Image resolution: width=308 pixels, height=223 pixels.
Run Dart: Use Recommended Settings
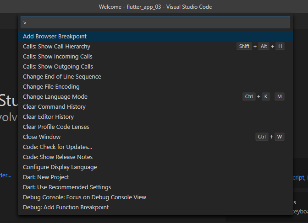click(155, 187)
